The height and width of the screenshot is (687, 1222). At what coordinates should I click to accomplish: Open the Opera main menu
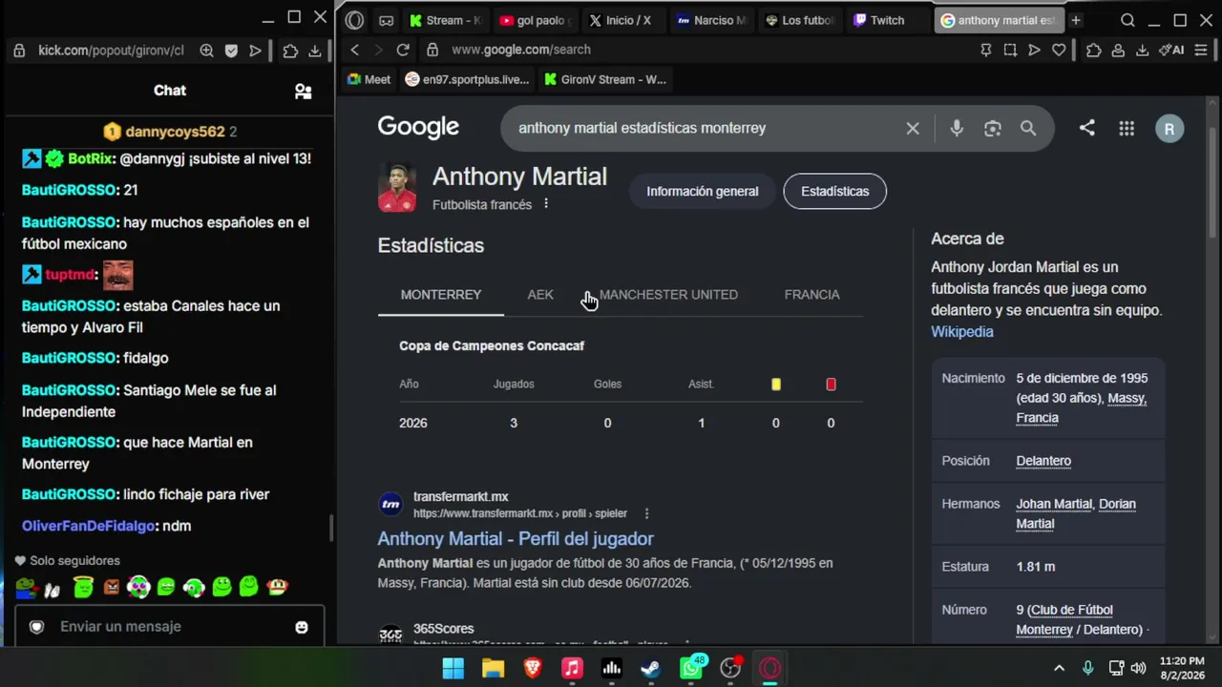pos(355,20)
